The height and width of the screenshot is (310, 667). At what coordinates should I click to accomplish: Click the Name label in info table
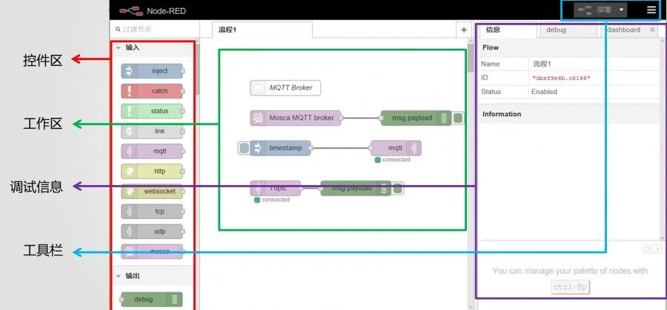coord(491,64)
